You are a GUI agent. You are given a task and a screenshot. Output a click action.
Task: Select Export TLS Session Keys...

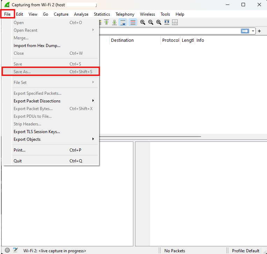50,132
